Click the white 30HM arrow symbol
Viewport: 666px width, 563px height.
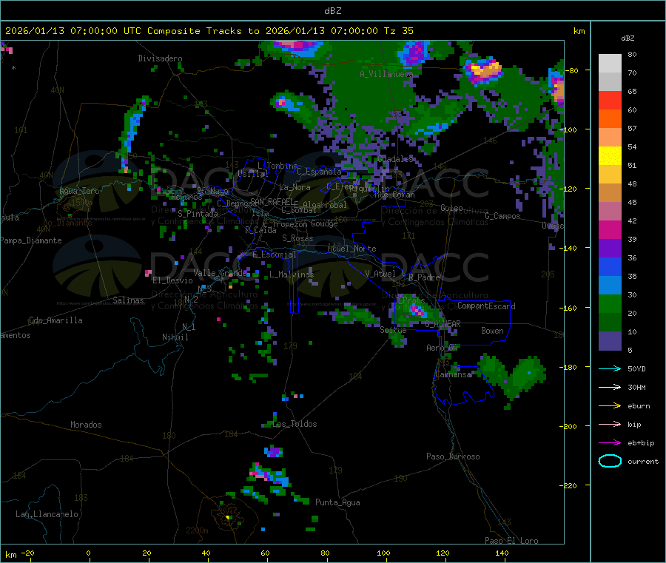(610, 387)
